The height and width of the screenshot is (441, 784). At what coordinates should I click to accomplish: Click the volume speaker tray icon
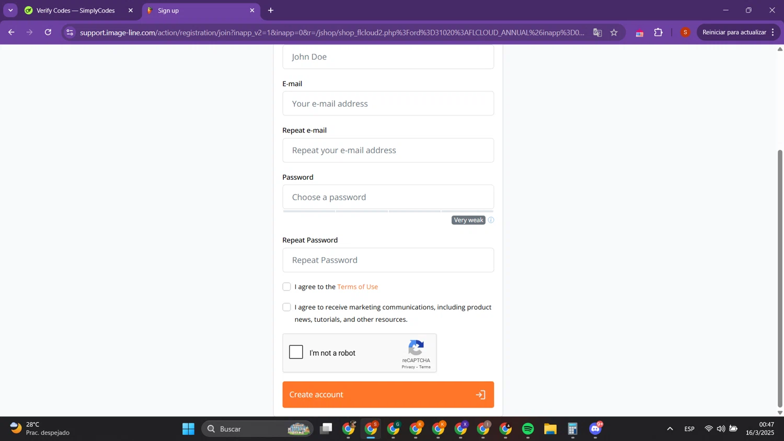pyautogui.click(x=721, y=429)
